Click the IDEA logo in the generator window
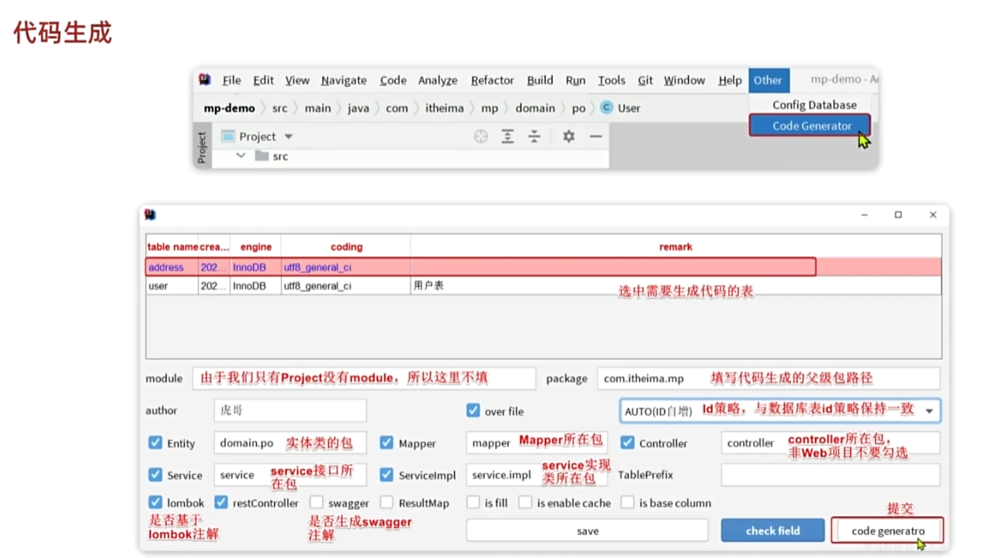 click(x=149, y=214)
